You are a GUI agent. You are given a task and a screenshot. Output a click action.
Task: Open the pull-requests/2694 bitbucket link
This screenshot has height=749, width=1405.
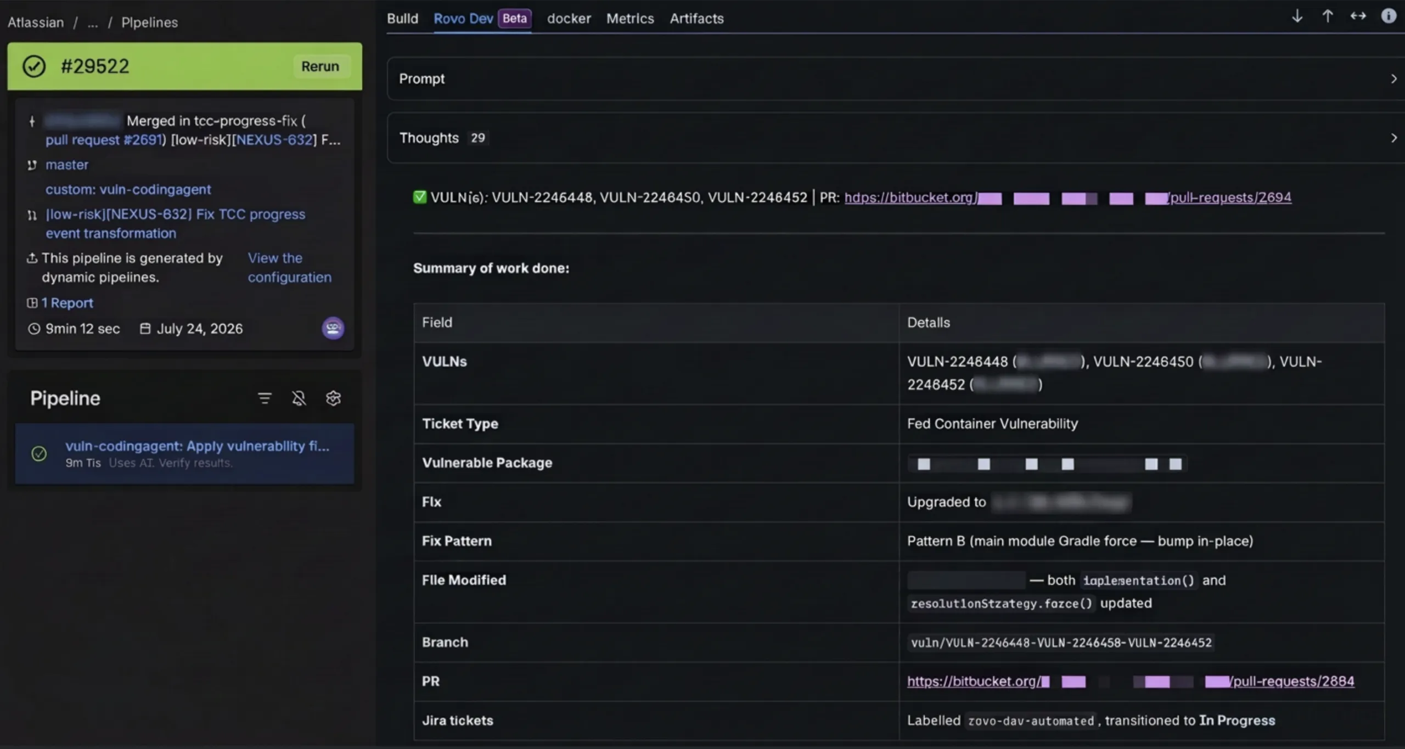[1067, 198]
